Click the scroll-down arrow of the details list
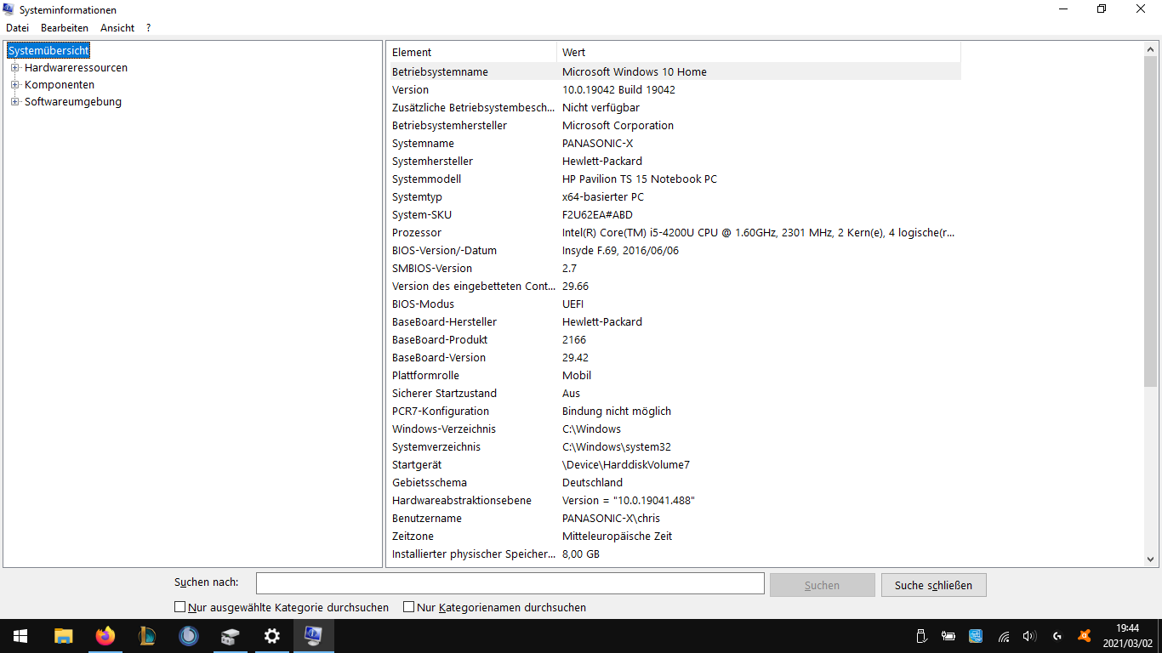The width and height of the screenshot is (1162, 653). [1151, 559]
